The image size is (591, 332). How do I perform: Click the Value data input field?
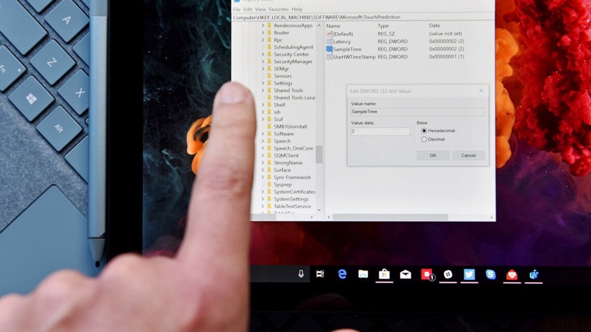click(381, 131)
